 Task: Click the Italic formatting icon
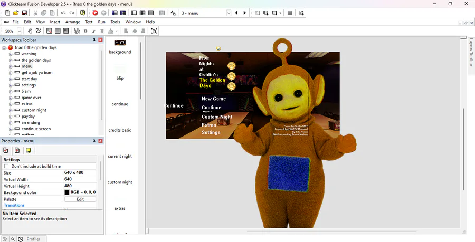click(x=94, y=31)
